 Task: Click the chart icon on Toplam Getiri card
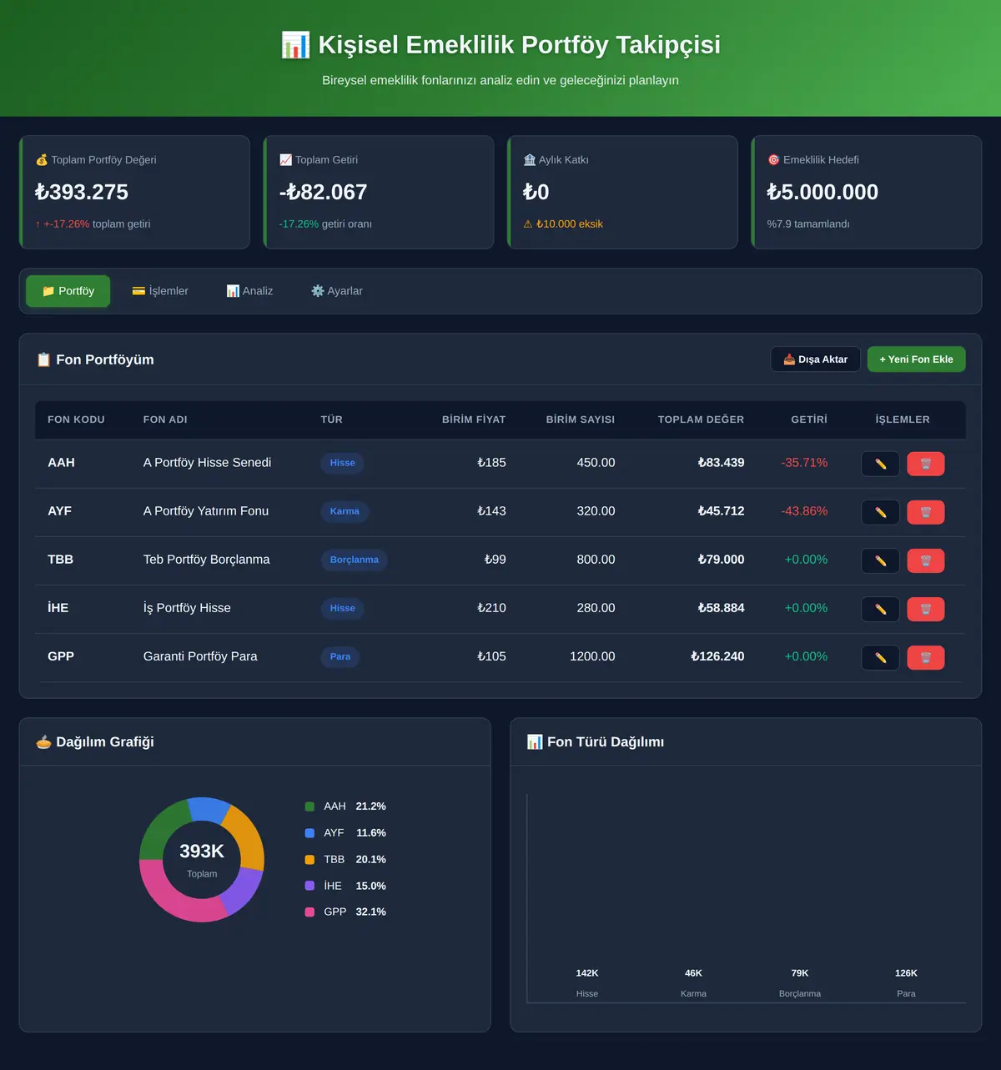click(x=285, y=160)
